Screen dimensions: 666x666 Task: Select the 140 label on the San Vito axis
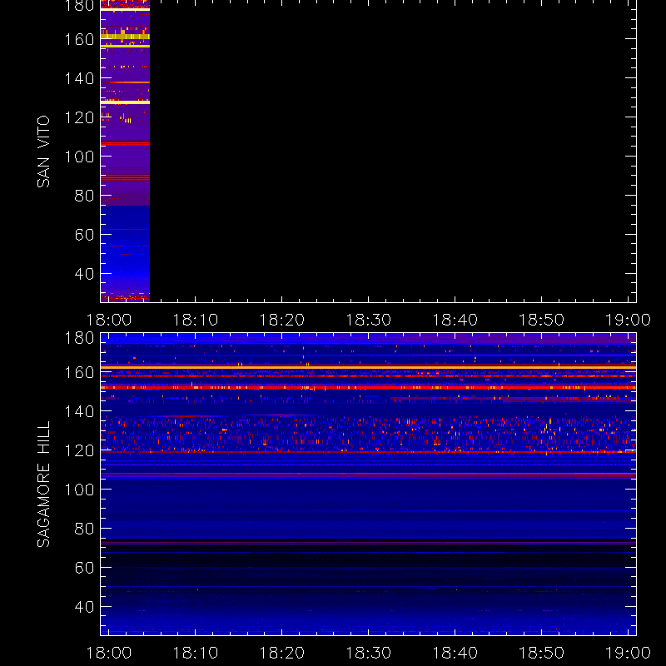coord(79,78)
